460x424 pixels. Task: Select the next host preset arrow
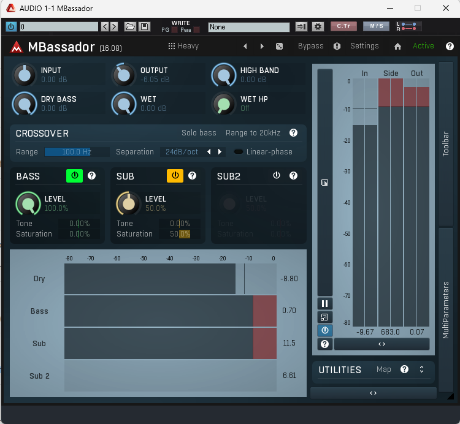tap(114, 27)
